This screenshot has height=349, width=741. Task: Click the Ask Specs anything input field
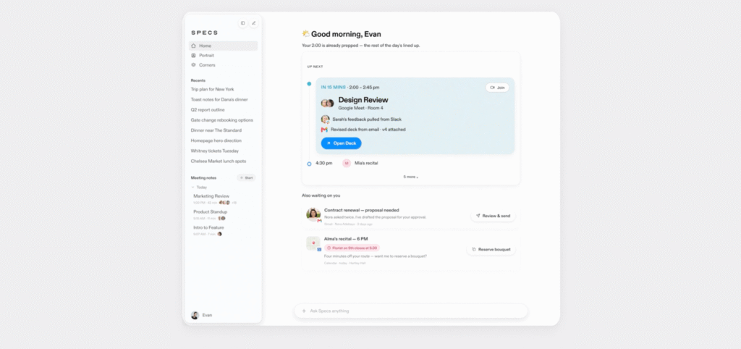pos(411,311)
